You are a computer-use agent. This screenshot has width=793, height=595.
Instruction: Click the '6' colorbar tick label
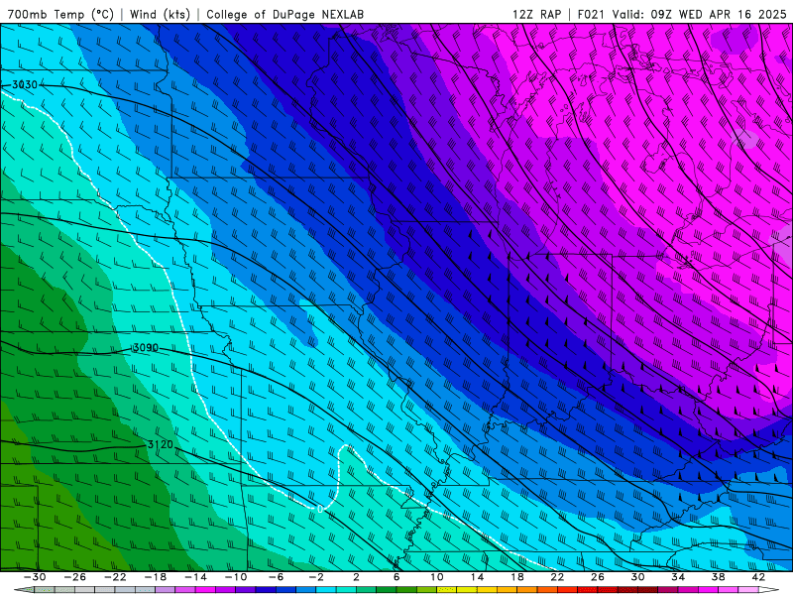click(396, 577)
